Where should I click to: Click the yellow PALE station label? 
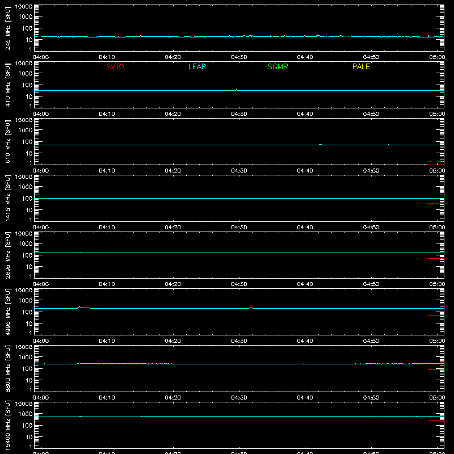point(361,66)
